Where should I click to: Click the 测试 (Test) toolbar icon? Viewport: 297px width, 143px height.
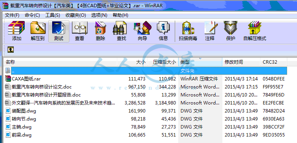59,28
